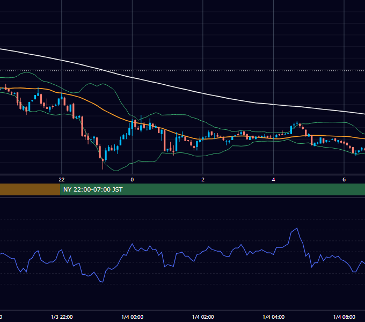The image size is (365, 322).
Task: Click the oscillator peak after 04:00
Action: point(297,228)
